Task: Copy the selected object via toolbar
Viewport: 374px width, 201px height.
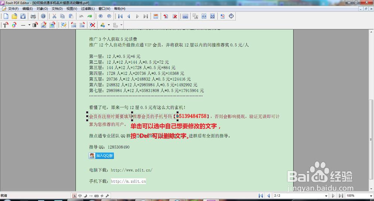Action: pos(62,16)
